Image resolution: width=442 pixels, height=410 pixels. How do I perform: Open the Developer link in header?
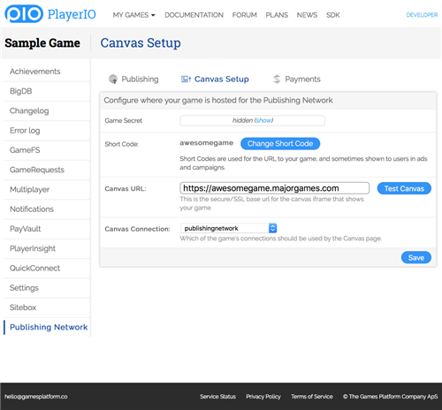(x=422, y=15)
